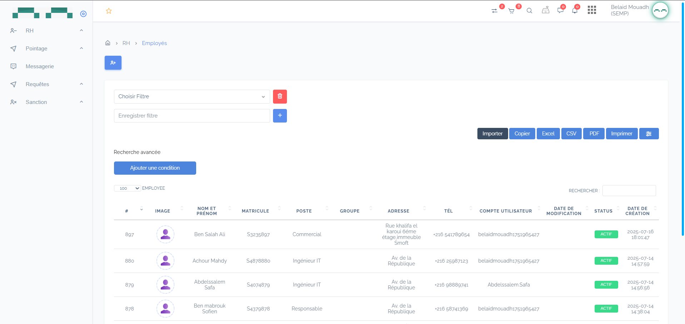The height and width of the screenshot is (324, 685).
Task: Open the 100 rows per page dropdown
Action: (127, 188)
